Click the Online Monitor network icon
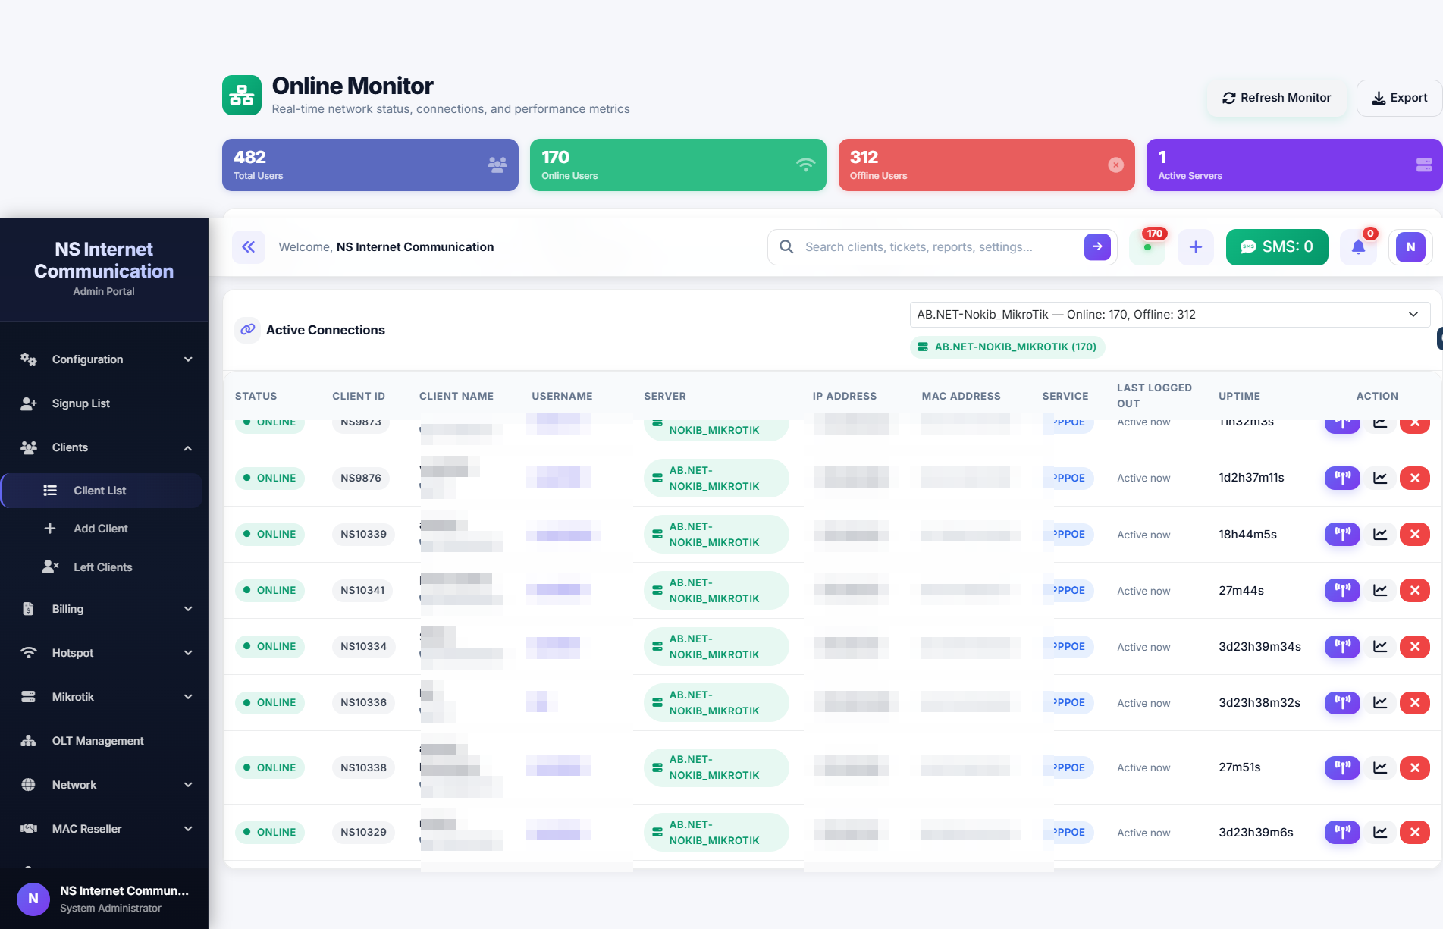The height and width of the screenshot is (929, 1443). click(242, 95)
